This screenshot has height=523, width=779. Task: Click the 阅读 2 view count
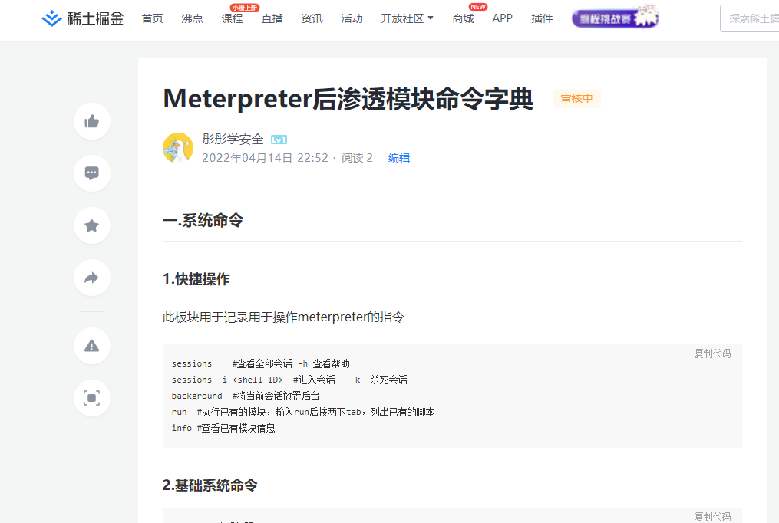click(357, 158)
